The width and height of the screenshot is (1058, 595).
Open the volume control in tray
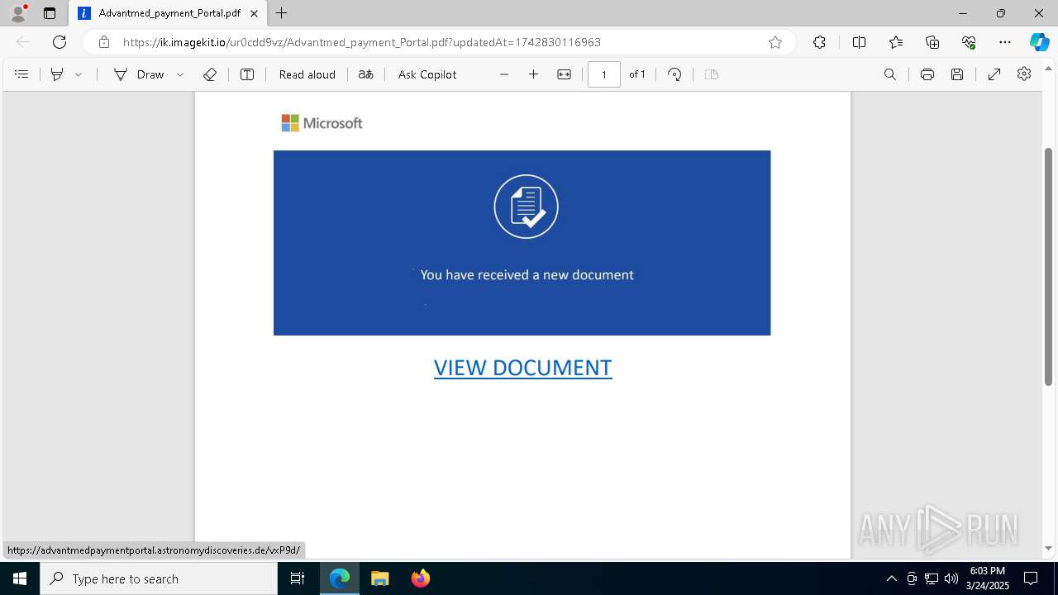(x=951, y=578)
